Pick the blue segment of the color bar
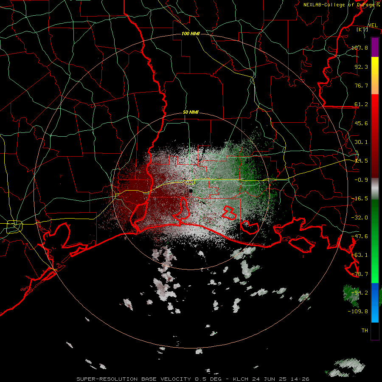The width and height of the screenshot is (382, 382). 375,303
